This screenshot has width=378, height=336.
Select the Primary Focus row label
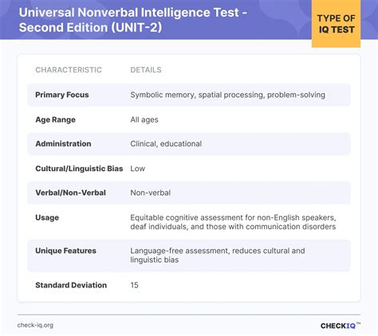(62, 95)
